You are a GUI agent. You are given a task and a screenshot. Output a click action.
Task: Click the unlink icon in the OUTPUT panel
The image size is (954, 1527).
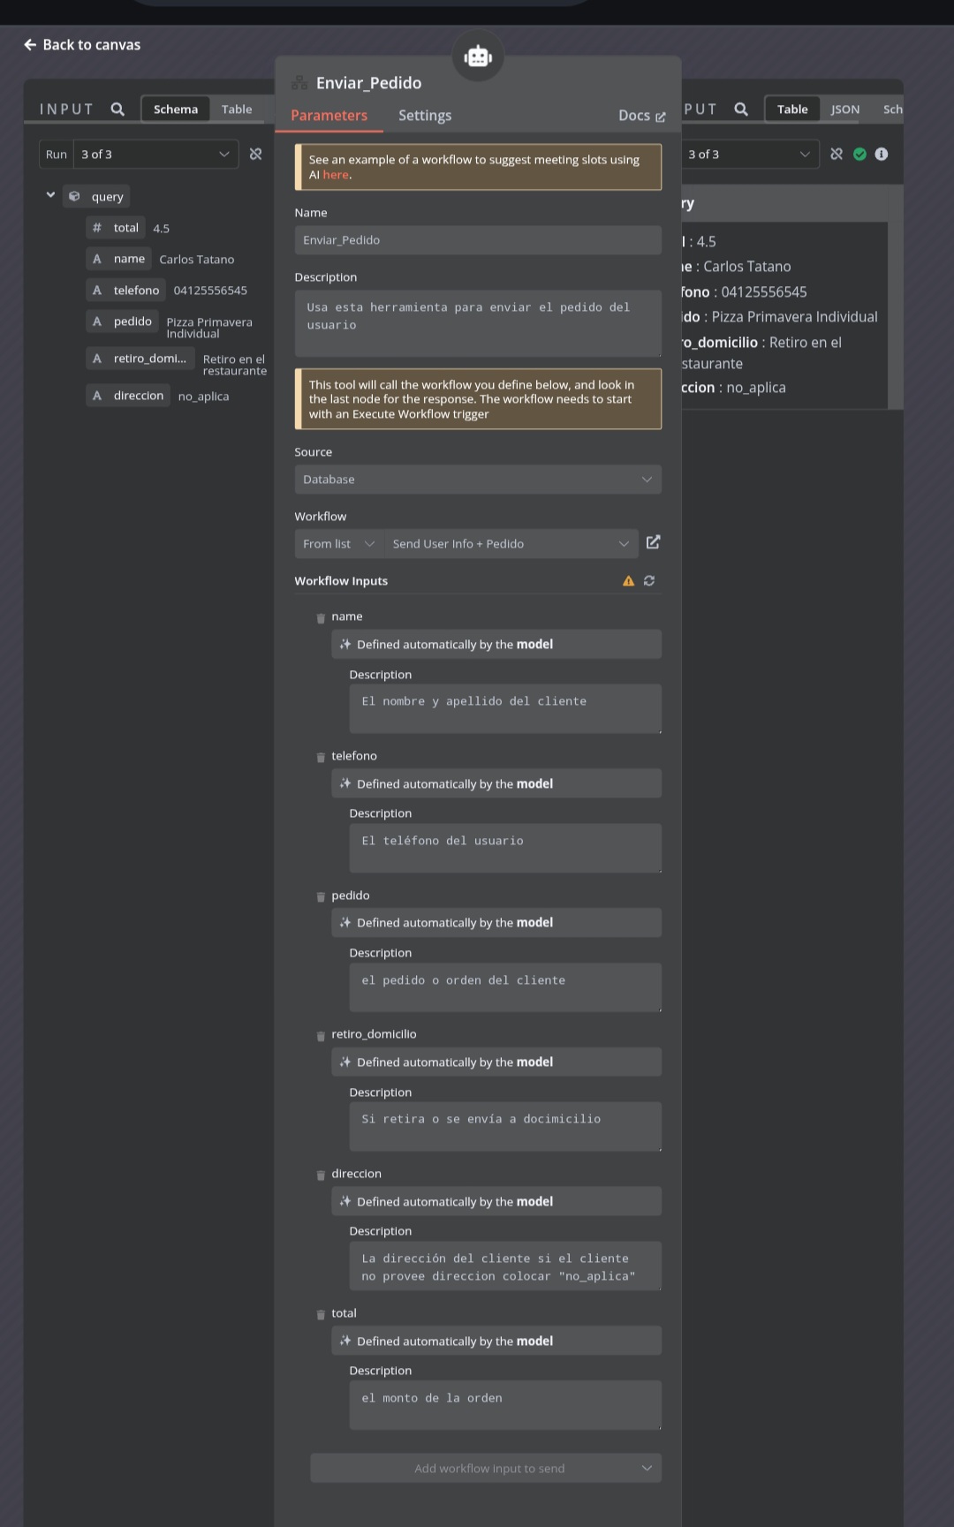(837, 154)
